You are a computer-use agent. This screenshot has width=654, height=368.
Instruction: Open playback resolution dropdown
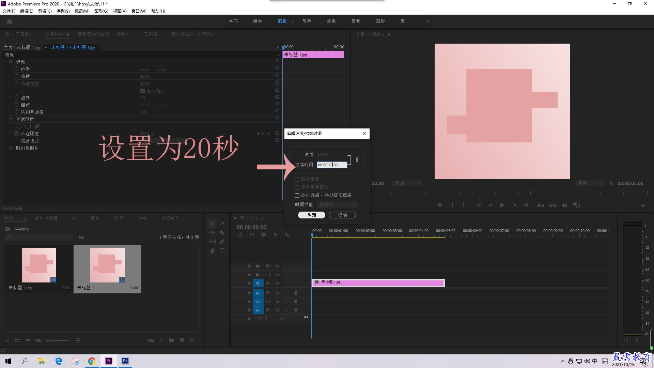coord(589,183)
